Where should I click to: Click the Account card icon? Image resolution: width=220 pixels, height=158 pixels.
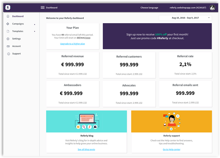point(8,46)
